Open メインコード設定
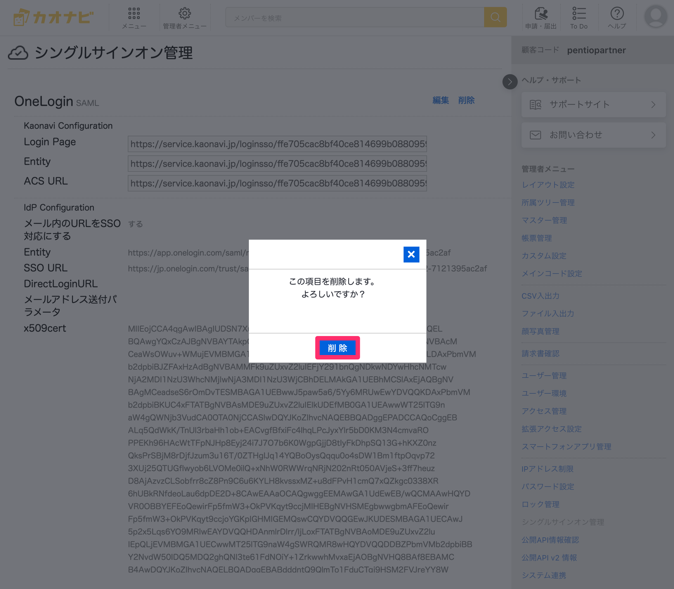The width and height of the screenshot is (674, 589). (x=552, y=274)
